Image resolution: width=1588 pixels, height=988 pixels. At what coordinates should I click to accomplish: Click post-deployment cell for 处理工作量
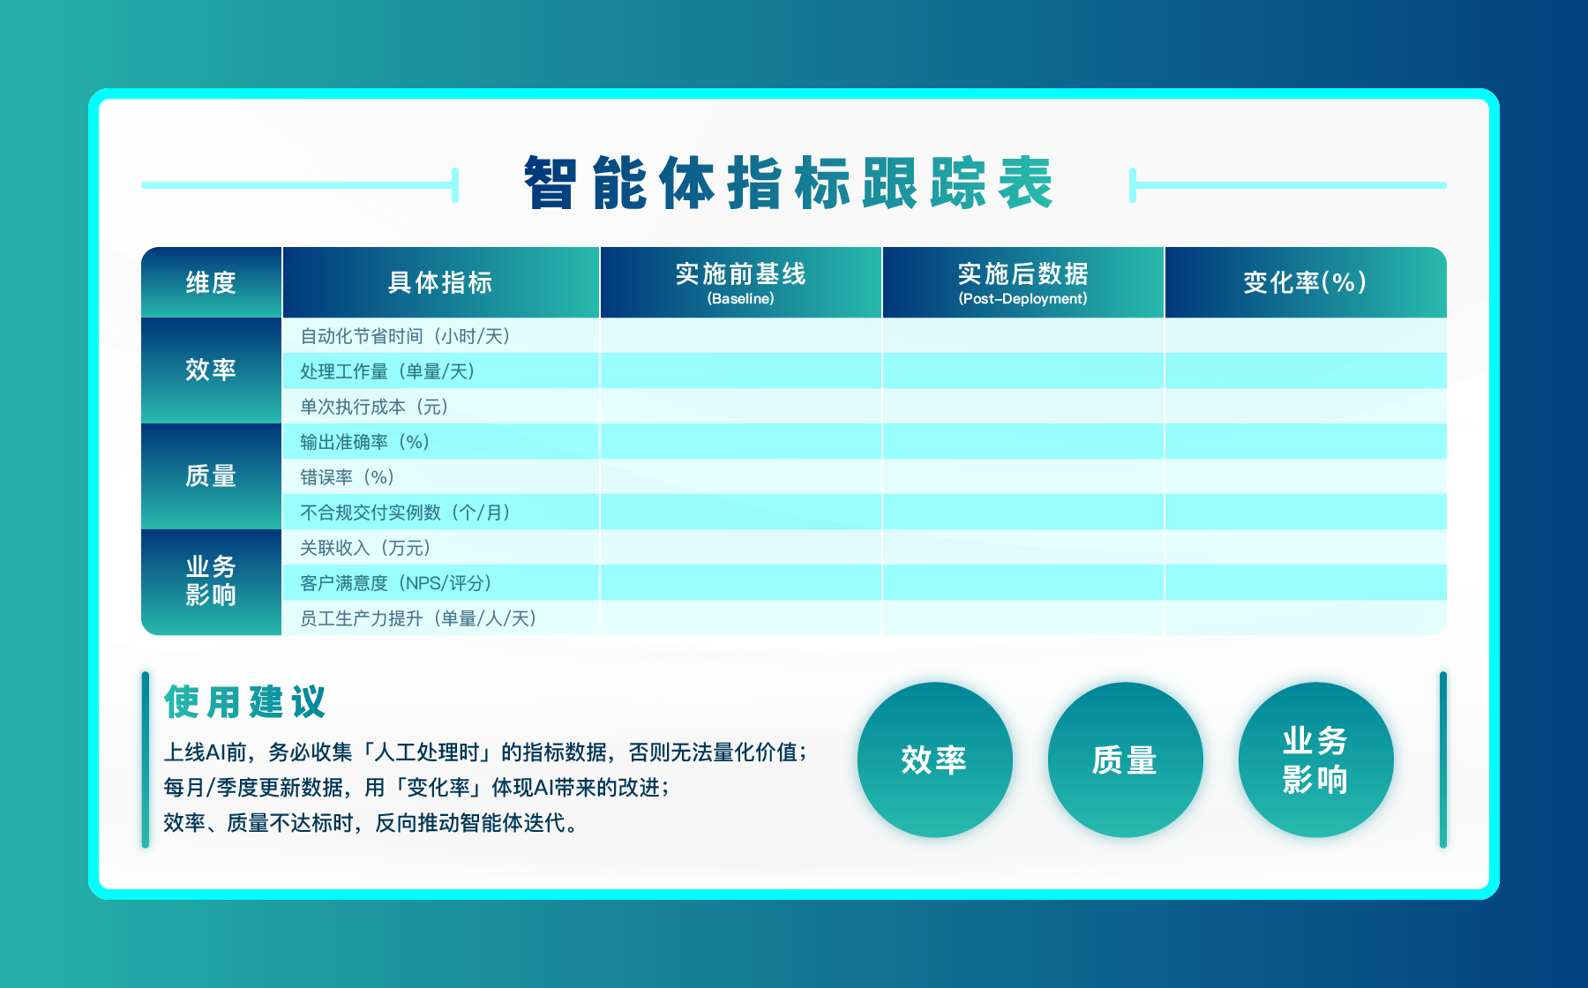[x=1023, y=370]
